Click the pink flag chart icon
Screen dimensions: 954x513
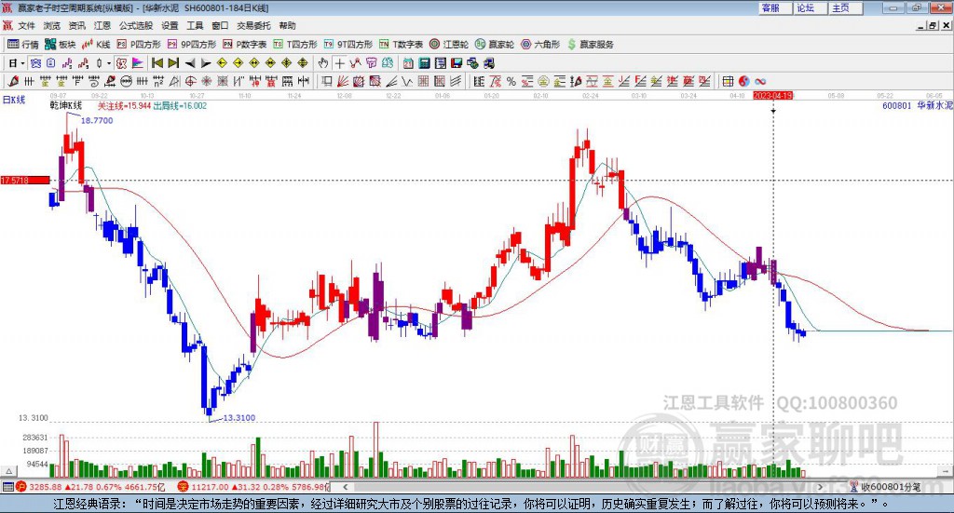click(138, 63)
